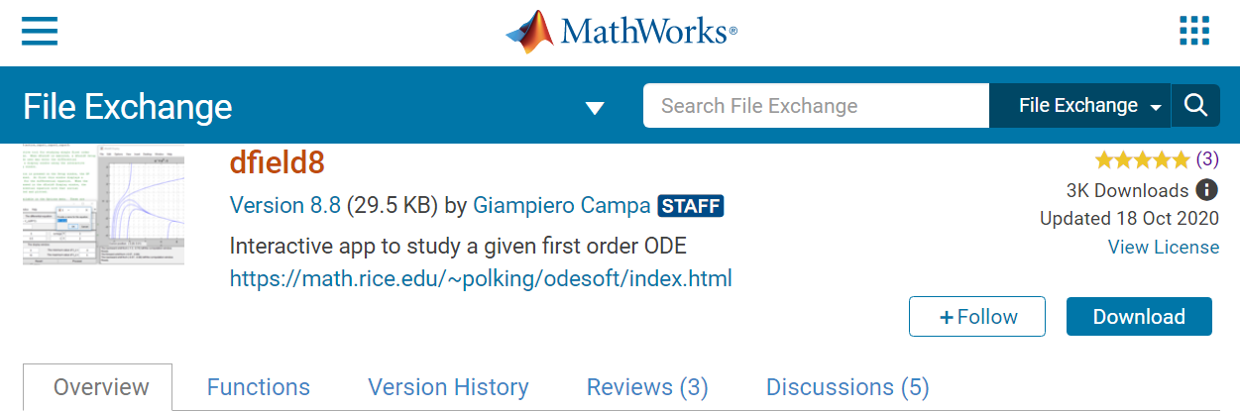Viewport: 1240px width, 411px height.
Task: Go to the Discussions (5) tab
Action: pos(847,387)
